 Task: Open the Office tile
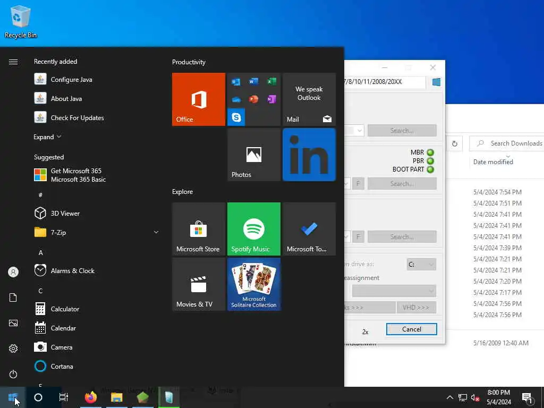[199, 99]
